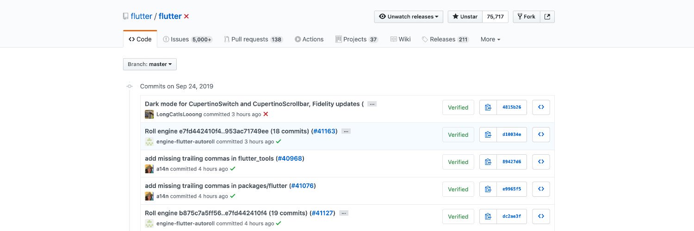The height and width of the screenshot is (231, 694).
Task: Click the external link icon next to Fork
Action: (547, 17)
